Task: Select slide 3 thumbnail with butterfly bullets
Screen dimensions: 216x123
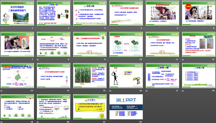Action: [90, 13]
